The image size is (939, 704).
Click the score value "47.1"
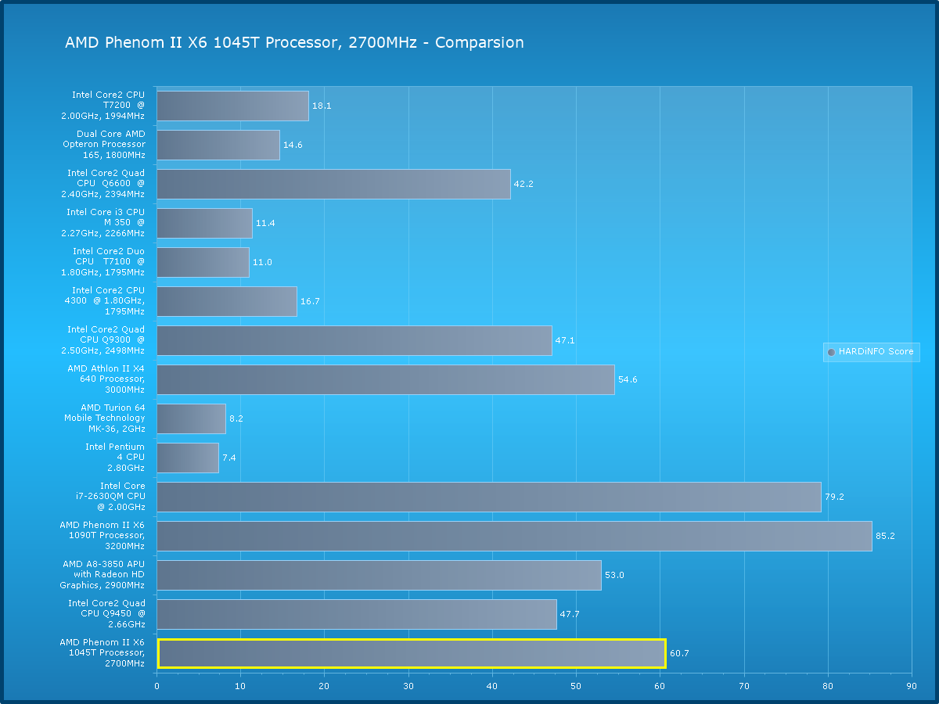[565, 340]
